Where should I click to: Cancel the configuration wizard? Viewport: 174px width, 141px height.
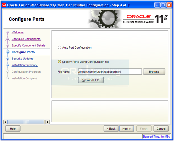tap(161, 129)
